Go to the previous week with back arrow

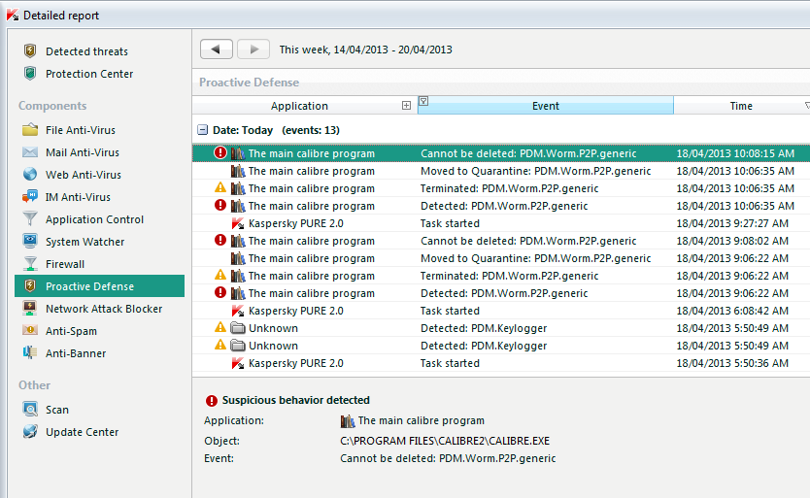pos(216,50)
